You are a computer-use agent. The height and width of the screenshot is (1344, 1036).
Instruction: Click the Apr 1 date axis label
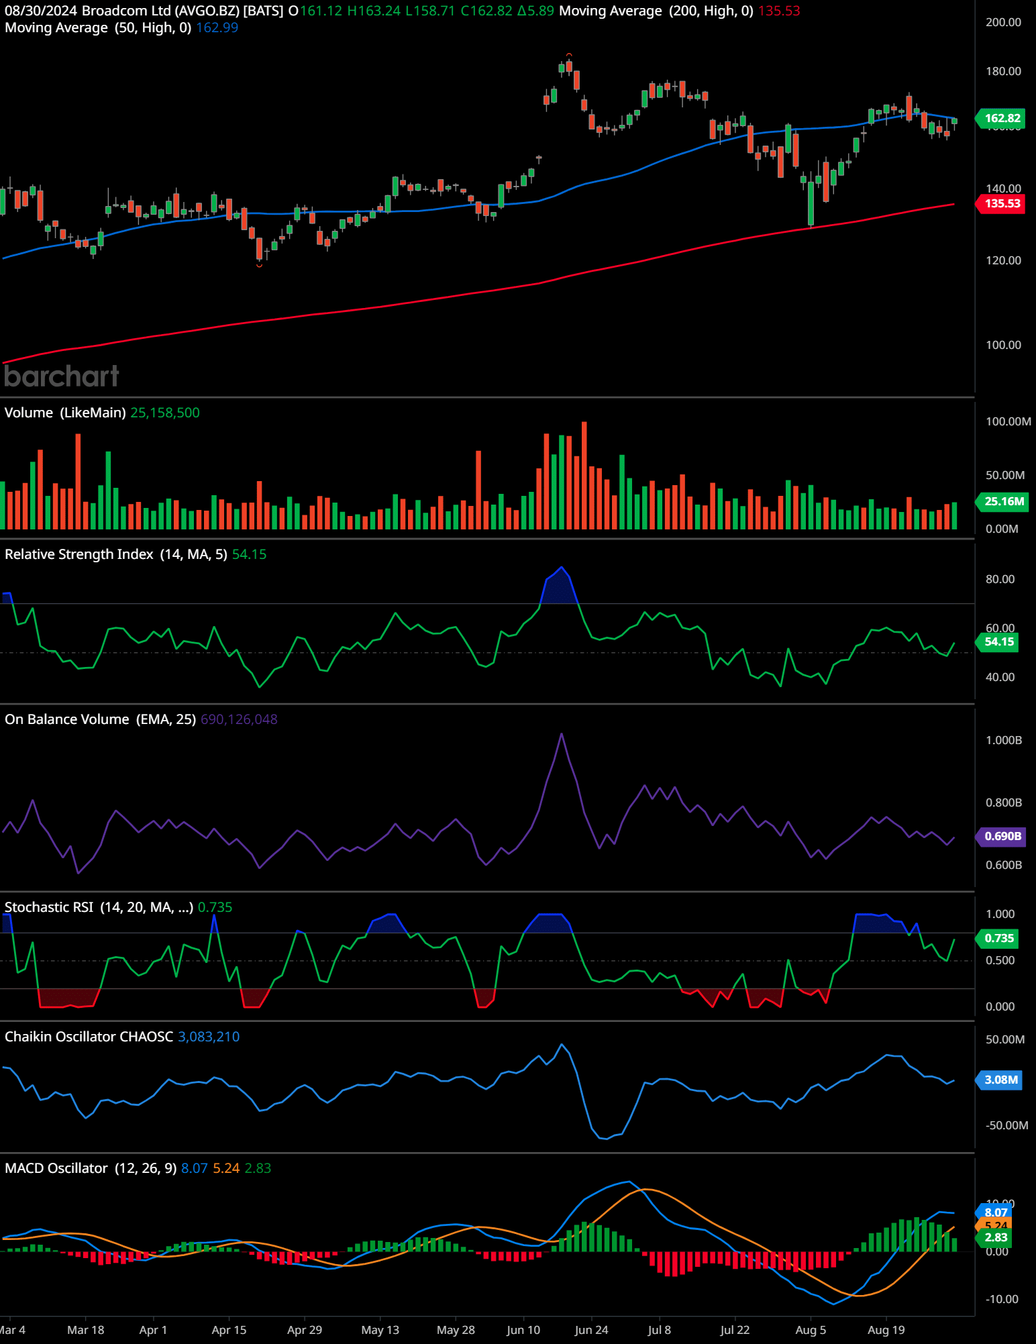153,1330
